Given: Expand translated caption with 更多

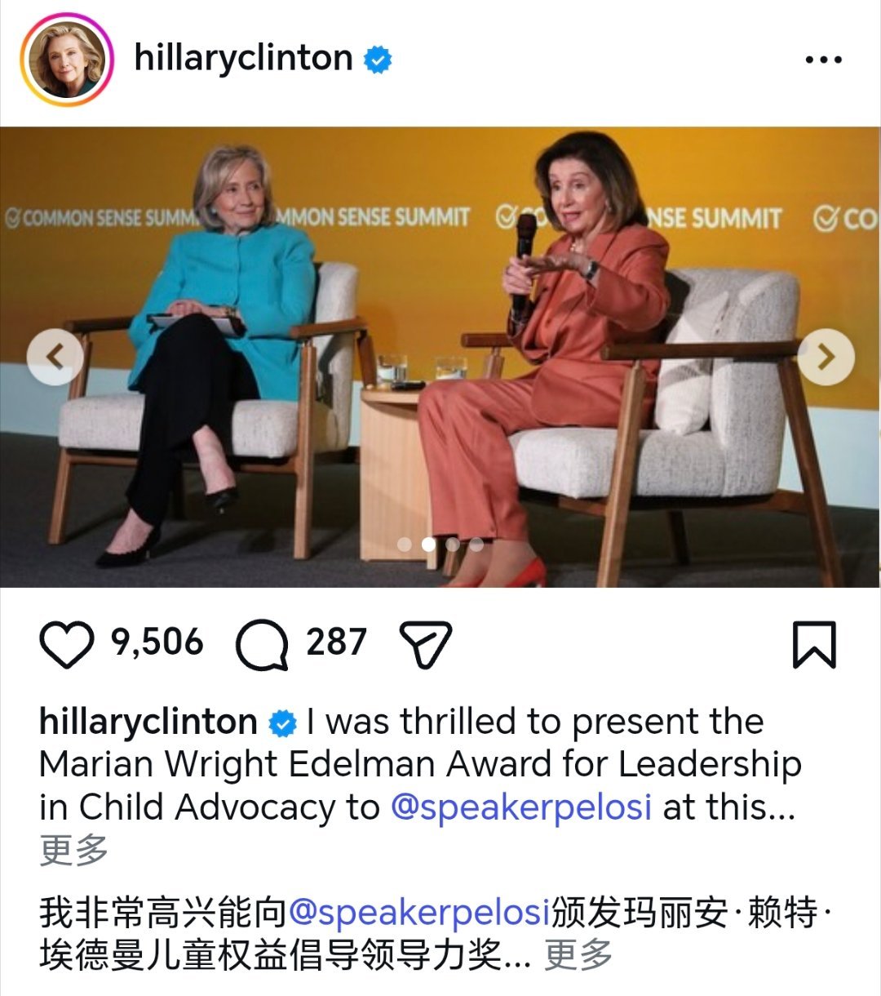Looking at the screenshot, I should click(578, 954).
